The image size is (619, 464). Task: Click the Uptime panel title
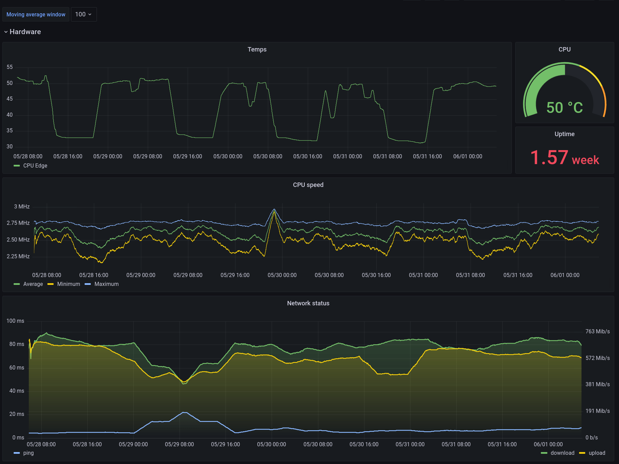click(564, 134)
